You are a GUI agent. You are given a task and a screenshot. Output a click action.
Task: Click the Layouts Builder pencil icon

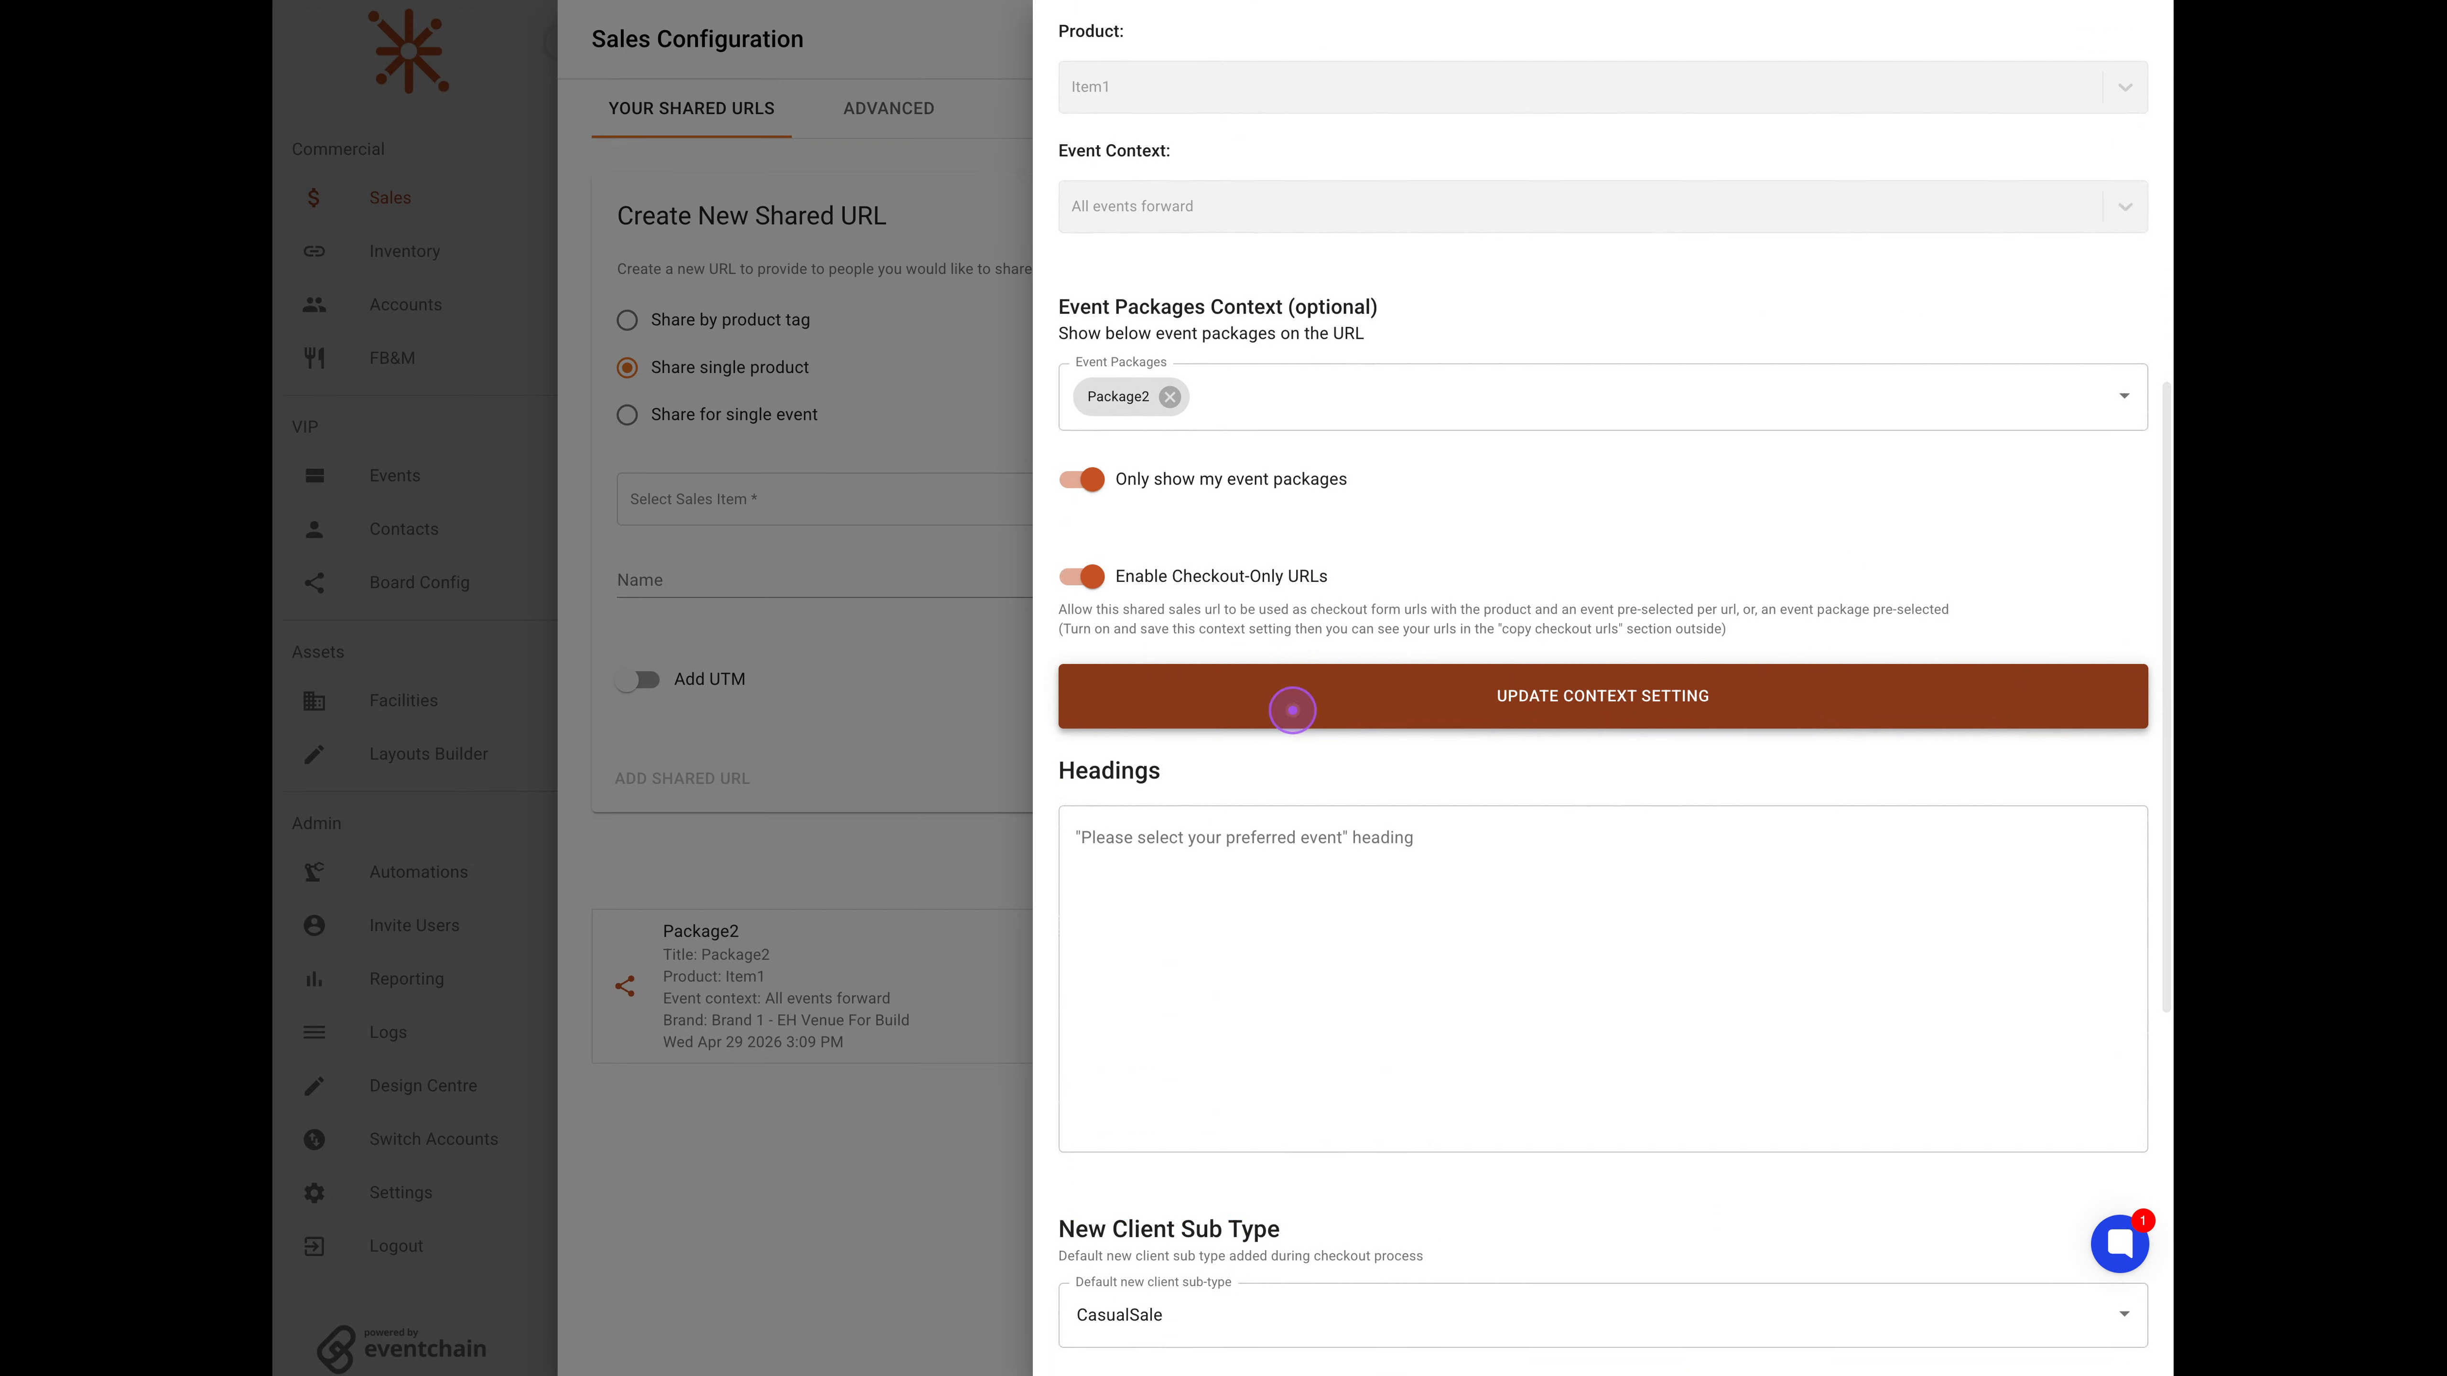[314, 754]
